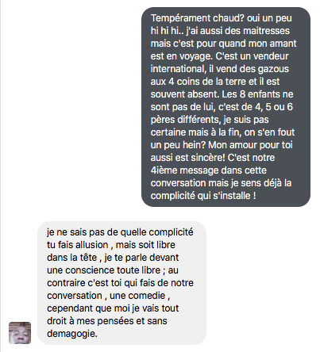320x352 pixels.
Task: Click "pères différents" in the sent message
Action: click(186, 120)
